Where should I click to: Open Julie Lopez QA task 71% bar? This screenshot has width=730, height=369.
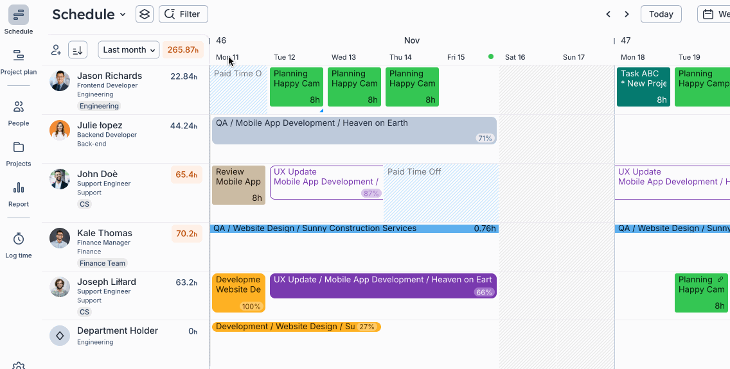[353, 130]
